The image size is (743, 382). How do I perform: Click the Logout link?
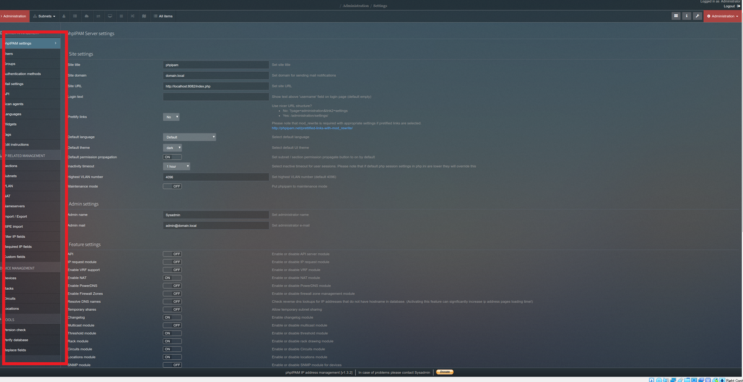point(729,6)
